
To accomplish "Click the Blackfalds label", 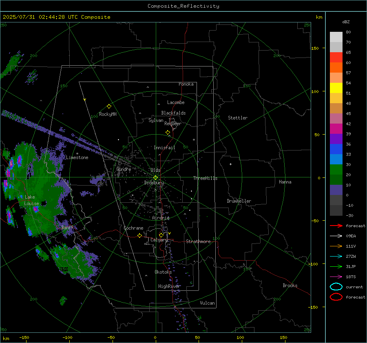I will pyautogui.click(x=173, y=113).
